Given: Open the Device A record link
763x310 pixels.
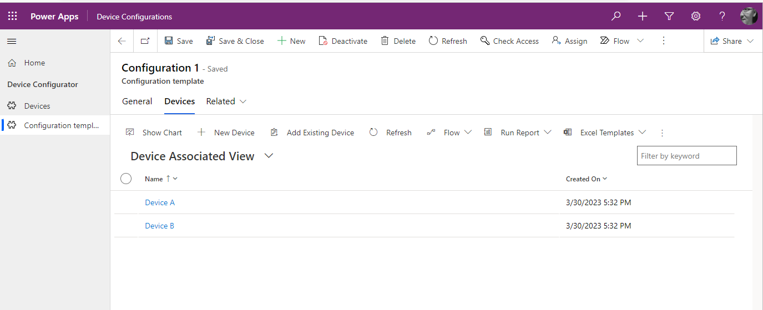Looking at the screenshot, I should pos(160,202).
